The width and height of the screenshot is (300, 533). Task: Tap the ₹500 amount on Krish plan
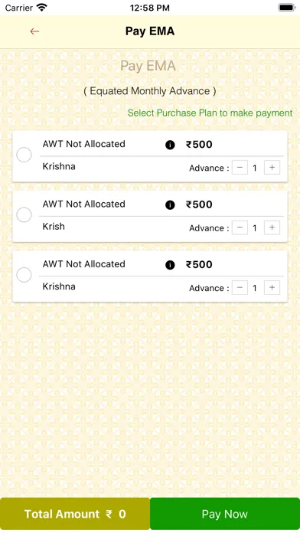click(x=199, y=204)
